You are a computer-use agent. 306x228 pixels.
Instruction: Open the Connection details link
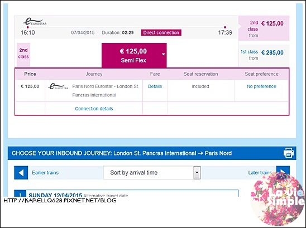click(94, 109)
